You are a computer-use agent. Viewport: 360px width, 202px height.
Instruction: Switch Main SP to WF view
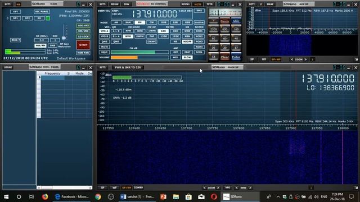click(114, 187)
